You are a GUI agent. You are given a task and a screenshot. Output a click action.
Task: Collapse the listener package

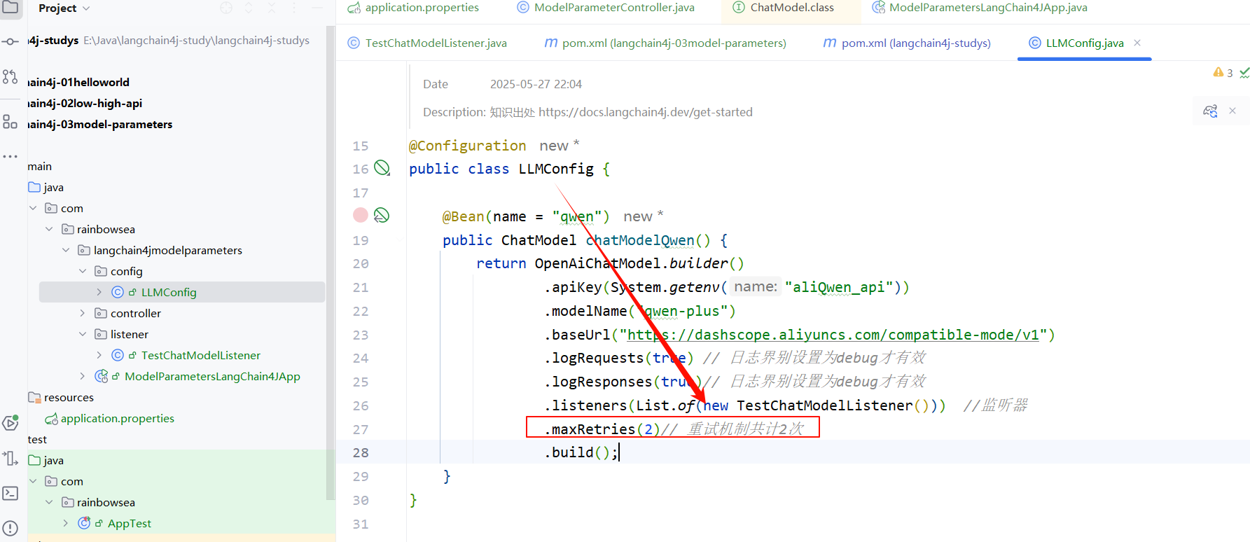(x=83, y=334)
